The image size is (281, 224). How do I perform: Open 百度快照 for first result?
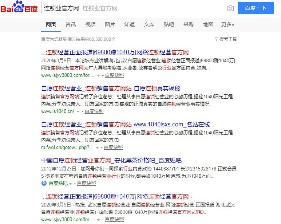tap(114, 75)
